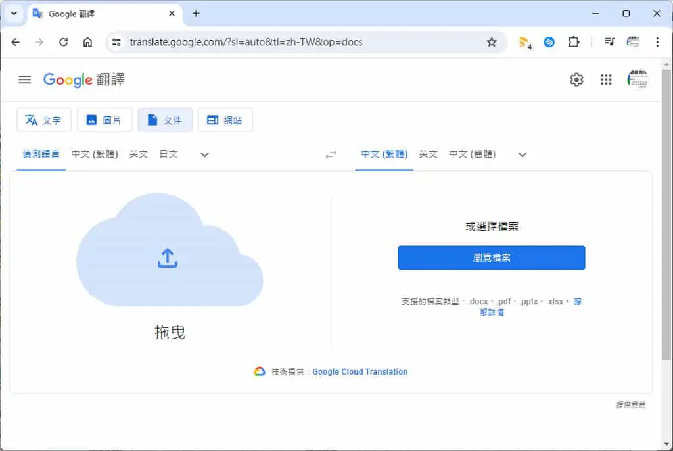
Task: Close the Google 翻譯 tab
Action: [172, 13]
